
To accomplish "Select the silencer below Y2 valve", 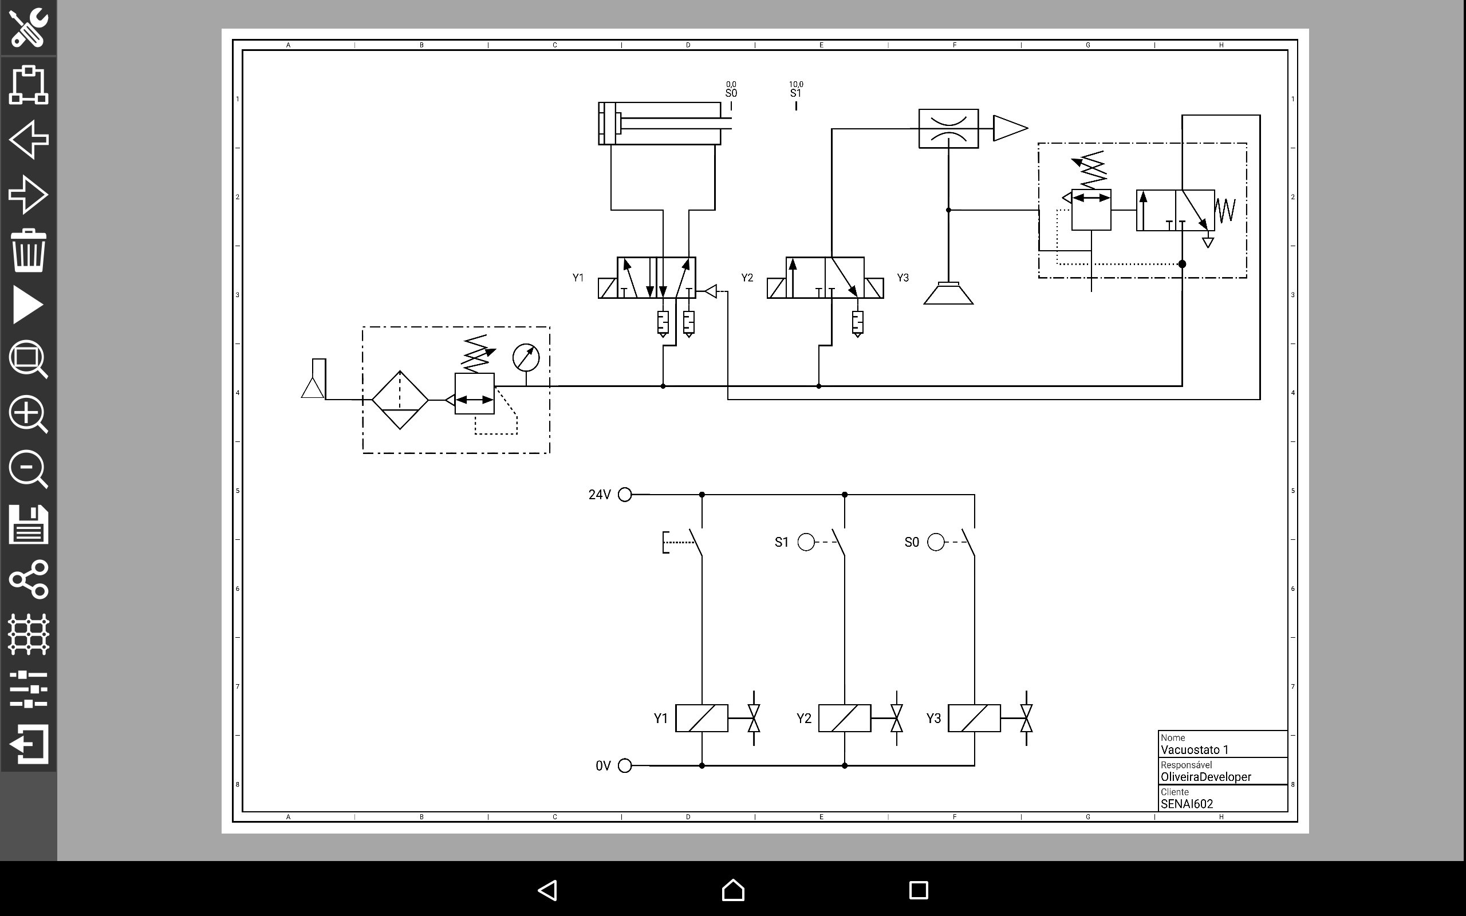I will (x=857, y=323).
